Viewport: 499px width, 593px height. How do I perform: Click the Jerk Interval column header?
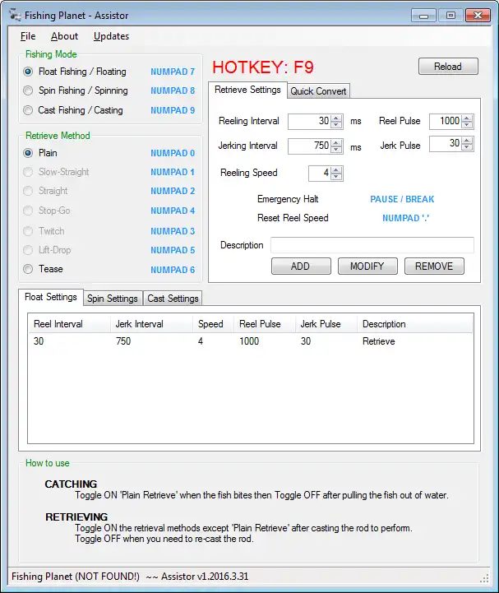tap(151, 324)
